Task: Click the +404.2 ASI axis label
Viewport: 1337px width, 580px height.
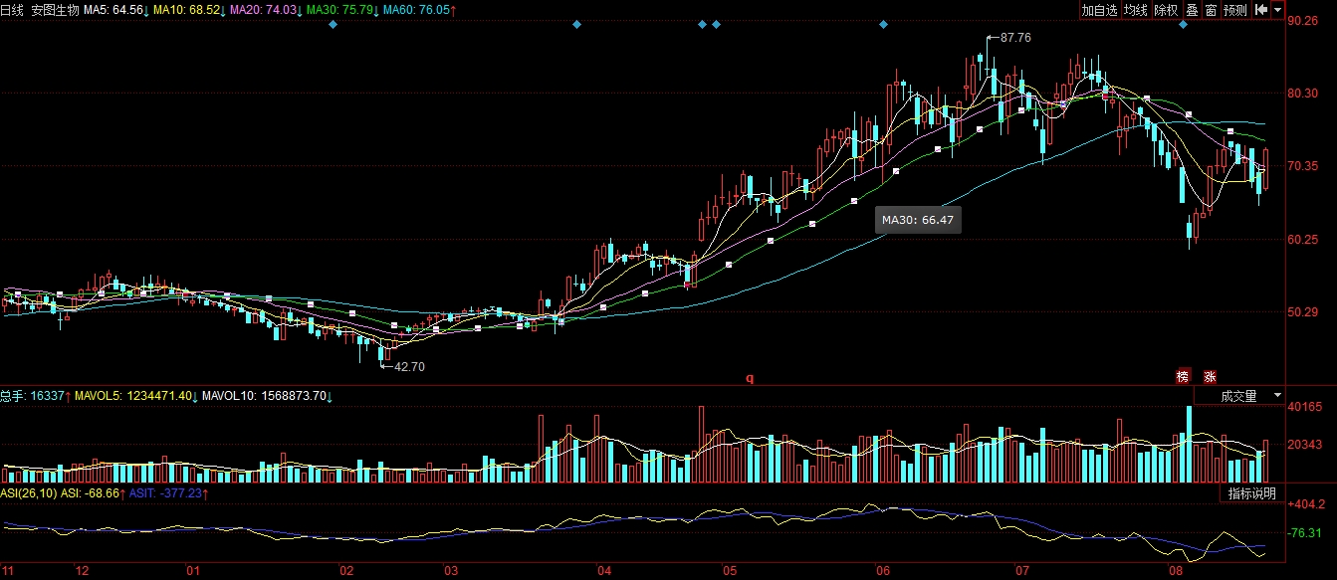Action: (1305, 504)
